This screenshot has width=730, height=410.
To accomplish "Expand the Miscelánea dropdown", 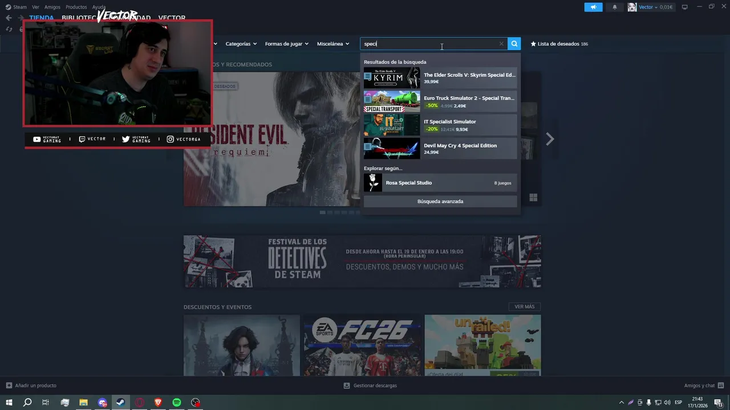I will coord(333,44).
